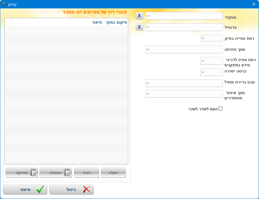
Task: Open the מבט ברירת מחדל dropdown
Action: click(x=184, y=83)
